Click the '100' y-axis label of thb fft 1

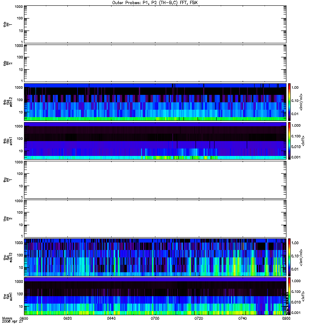pyautogui.click(x=20, y=18)
